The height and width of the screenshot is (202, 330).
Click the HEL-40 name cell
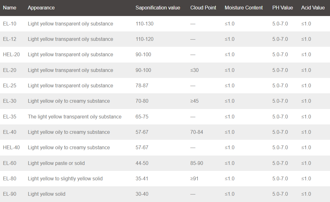11,148
